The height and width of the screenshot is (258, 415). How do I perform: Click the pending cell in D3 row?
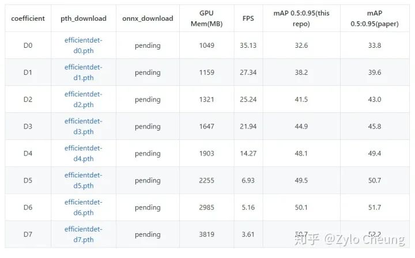pos(148,127)
